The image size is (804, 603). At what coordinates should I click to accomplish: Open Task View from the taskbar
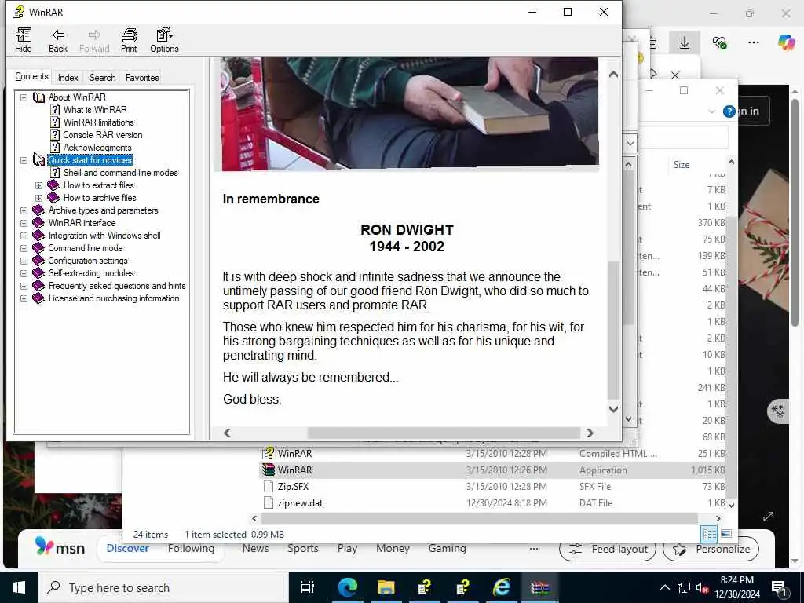(308, 587)
